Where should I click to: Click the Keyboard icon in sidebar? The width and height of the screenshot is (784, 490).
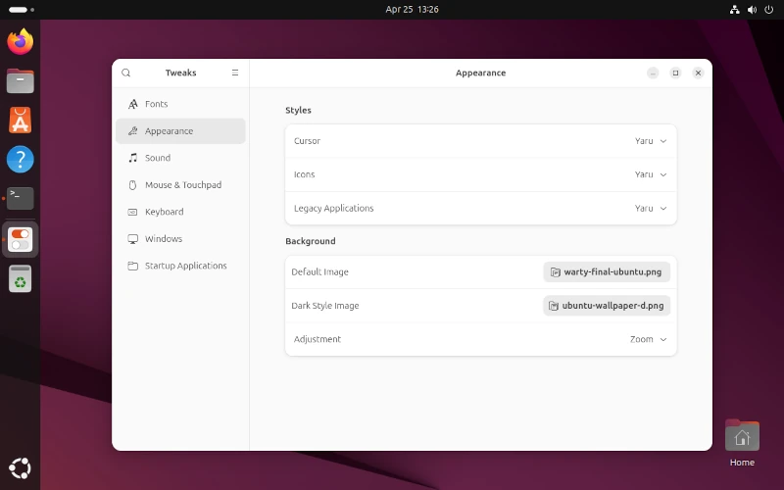[x=132, y=212]
